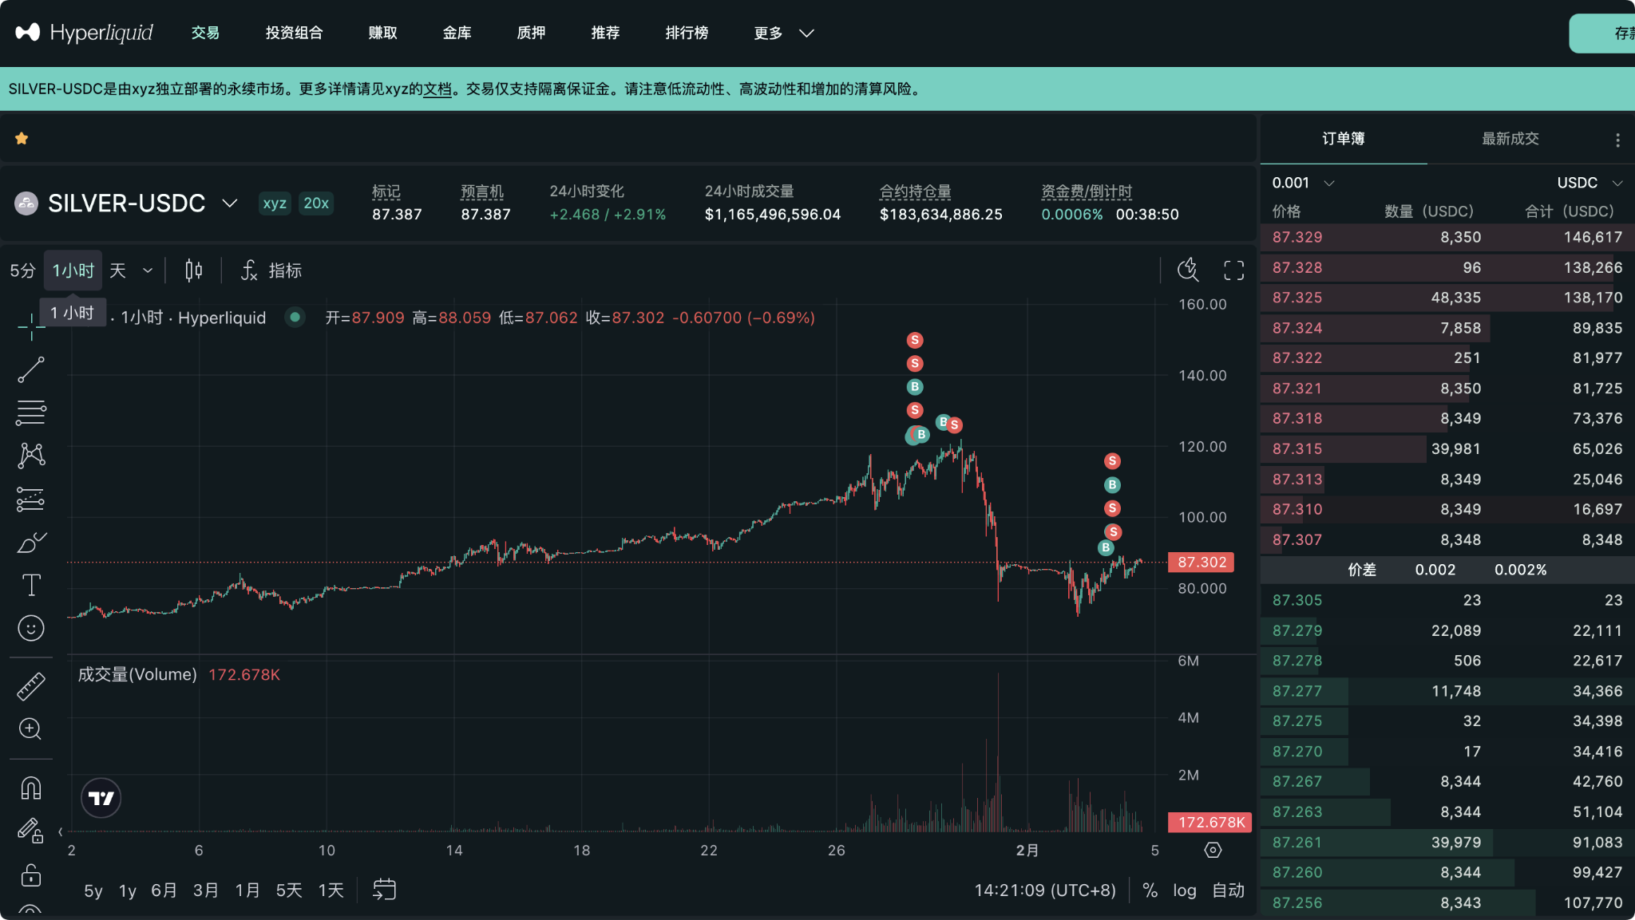Image resolution: width=1635 pixels, height=920 pixels.
Task: Take a chart snapshot with the camera icon
Action: (1187, 270)
